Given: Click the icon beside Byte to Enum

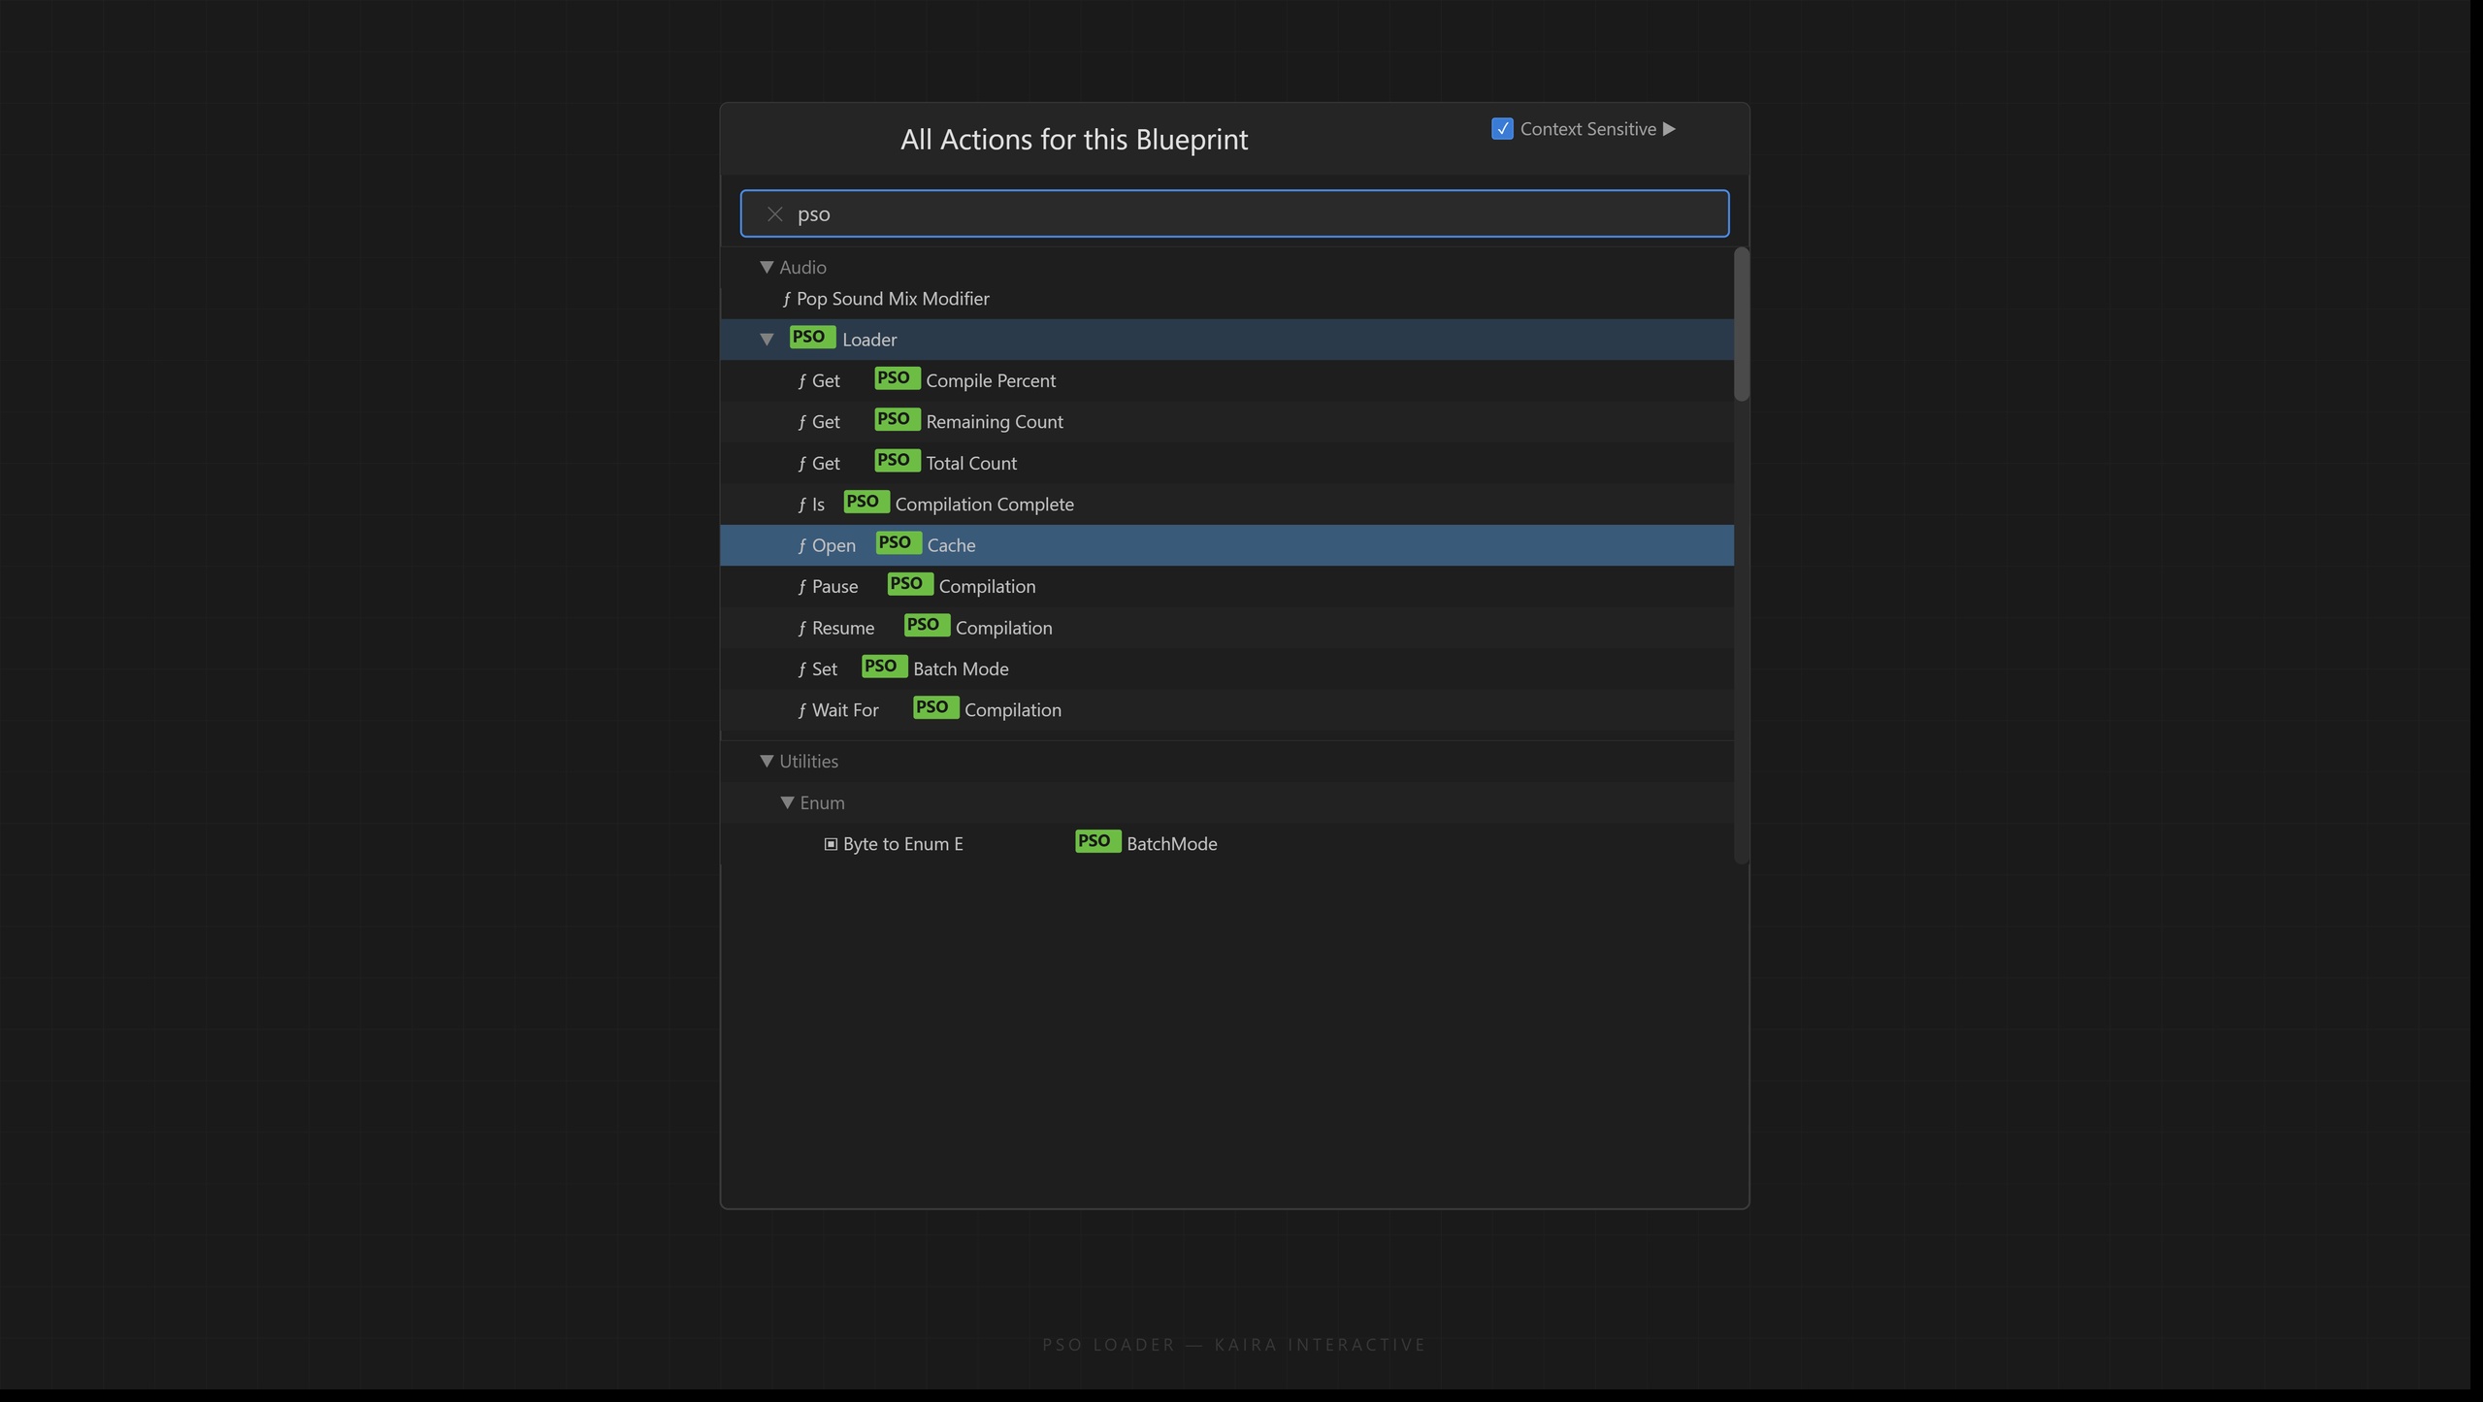Looking at the screenshot, I should point(831,844).
